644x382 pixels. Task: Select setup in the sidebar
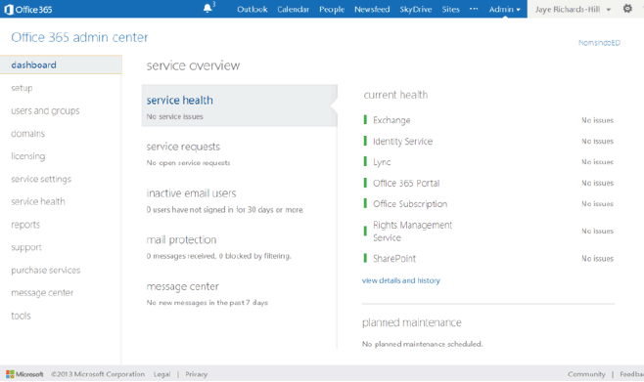(x=22, y=88)
